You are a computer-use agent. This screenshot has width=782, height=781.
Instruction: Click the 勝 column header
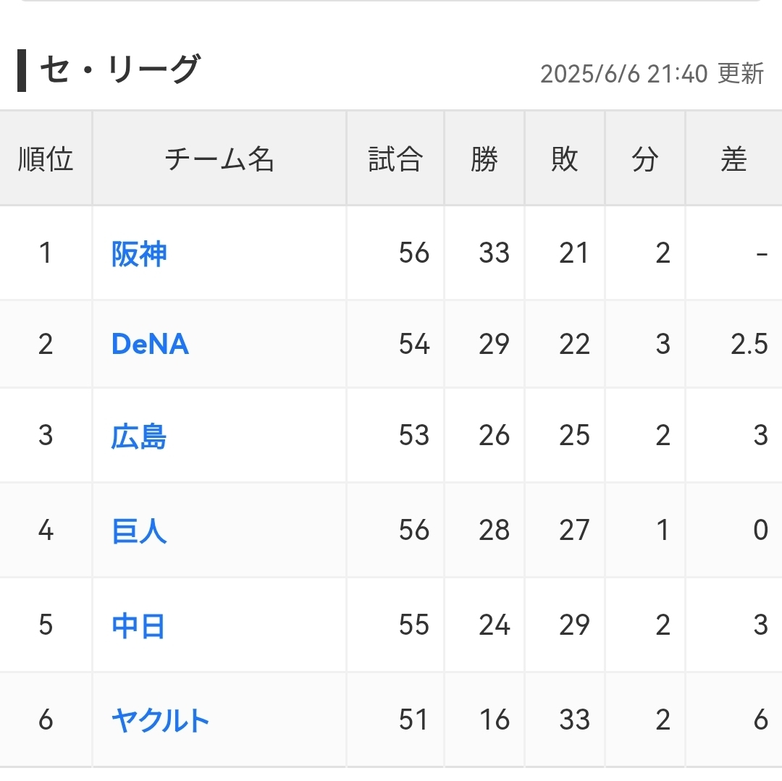(484, 159)
